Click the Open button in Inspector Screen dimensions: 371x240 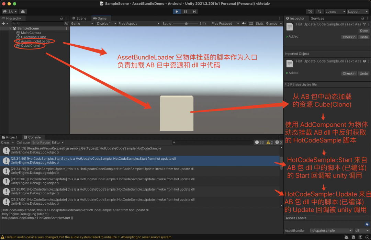point(364,31)
